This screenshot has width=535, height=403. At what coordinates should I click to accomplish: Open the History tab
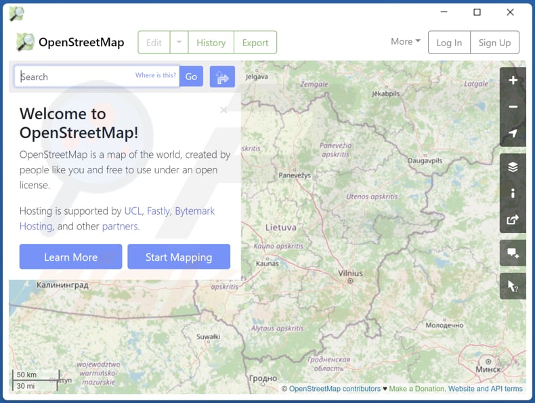coord(211,42)
